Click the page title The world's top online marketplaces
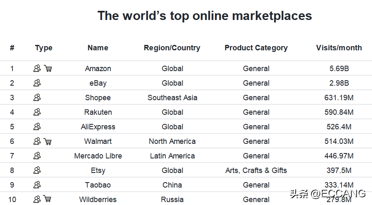Viewport: 372px width, 205px height. [x=205, y=16]
